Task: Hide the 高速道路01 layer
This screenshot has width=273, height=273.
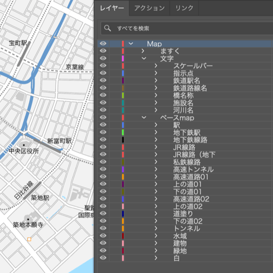Action: click(x=103, y=176)
